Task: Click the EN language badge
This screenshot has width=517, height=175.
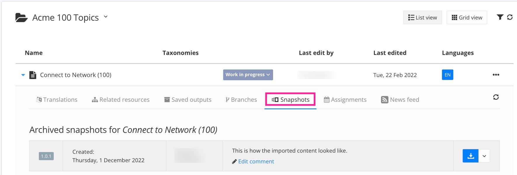Action: coord(447,75)
